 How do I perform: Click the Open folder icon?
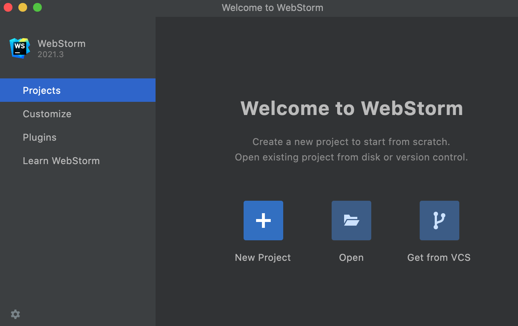[x=351, y=221]
